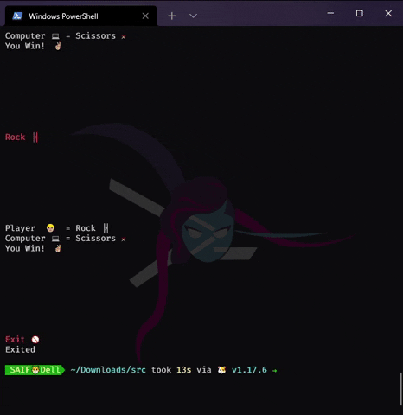Click the red 'Exit' text
Screen dimensions: 403x415
pyautogui.click(x=15, y=339)
